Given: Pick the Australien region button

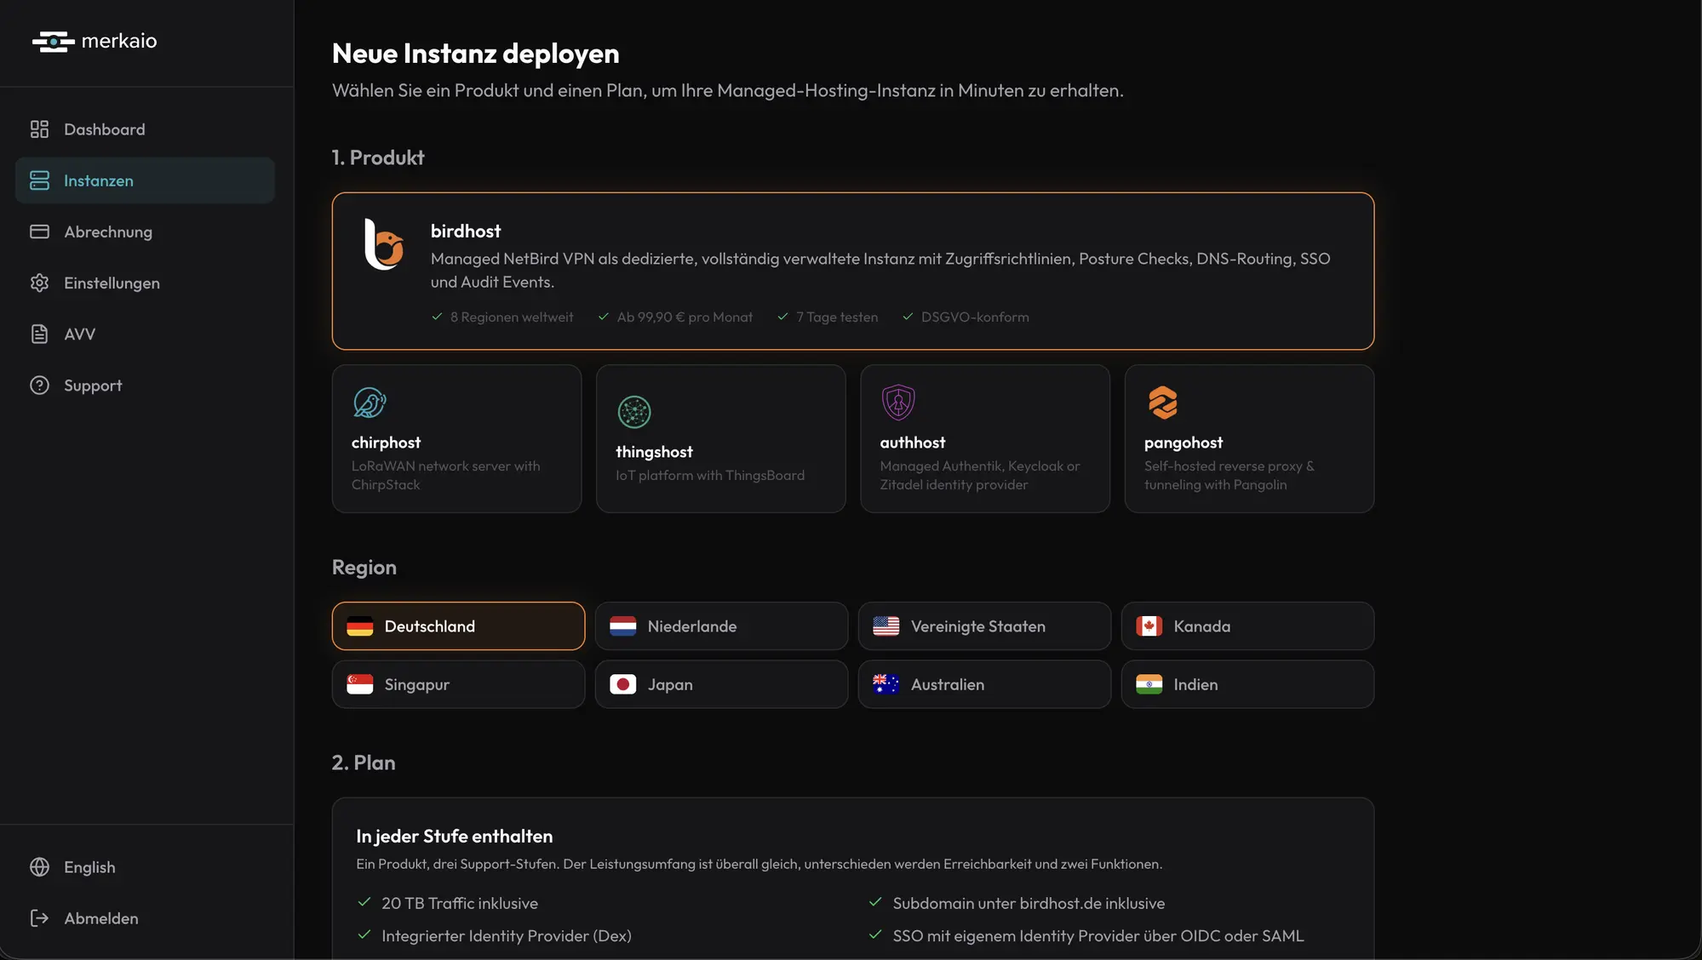Looking at the screenshot, I should coord(984,684).
